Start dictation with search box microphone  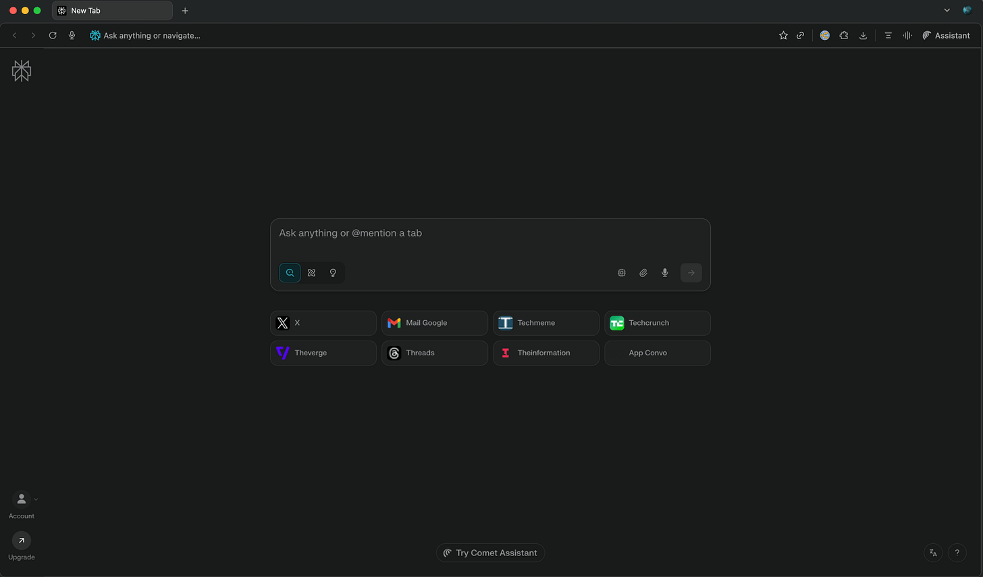point(665,273)
